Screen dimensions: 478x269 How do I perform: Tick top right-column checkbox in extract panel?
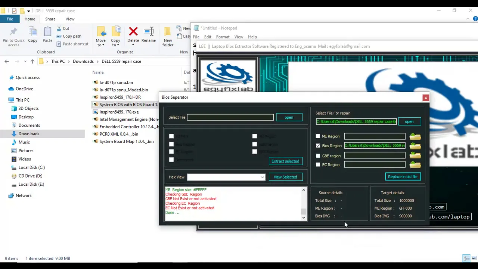coord(255,136)
